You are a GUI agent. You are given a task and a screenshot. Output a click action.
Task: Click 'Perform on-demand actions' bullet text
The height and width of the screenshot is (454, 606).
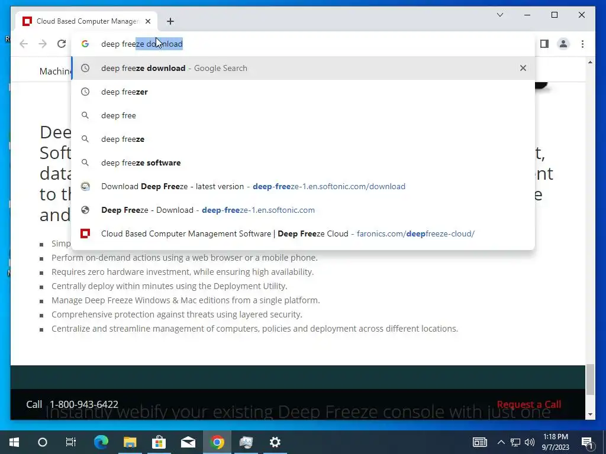pyautogui.click(x=185, y=258)
